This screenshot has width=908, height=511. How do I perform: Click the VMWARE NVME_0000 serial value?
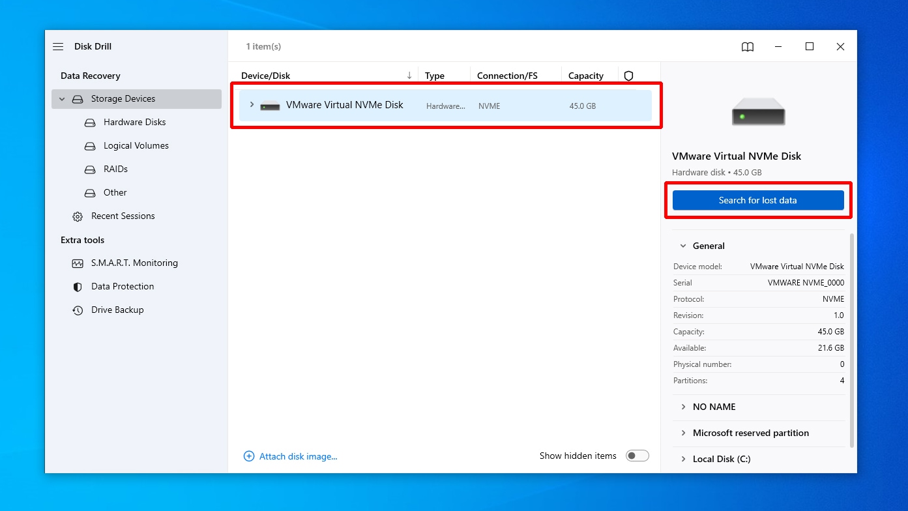click(x=806, y=283)
